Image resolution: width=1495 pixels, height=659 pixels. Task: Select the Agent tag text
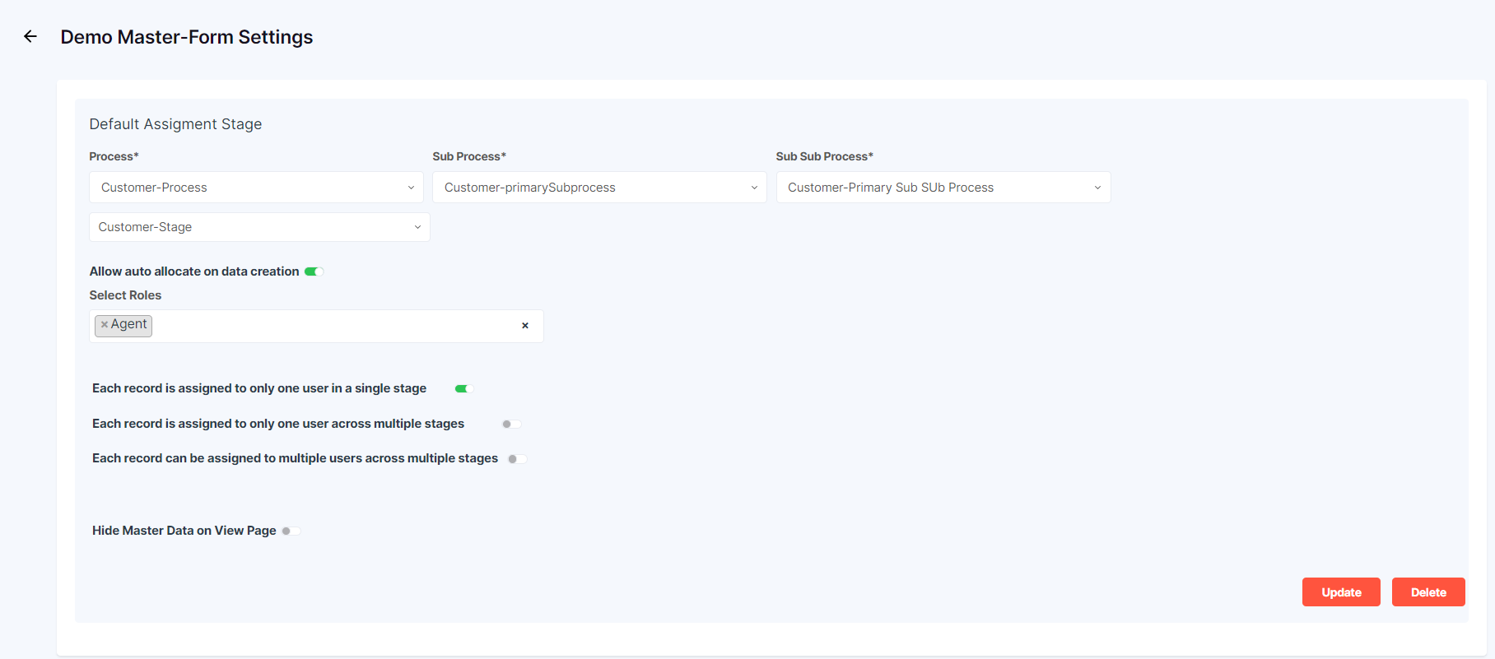click(x=129, y=325)
